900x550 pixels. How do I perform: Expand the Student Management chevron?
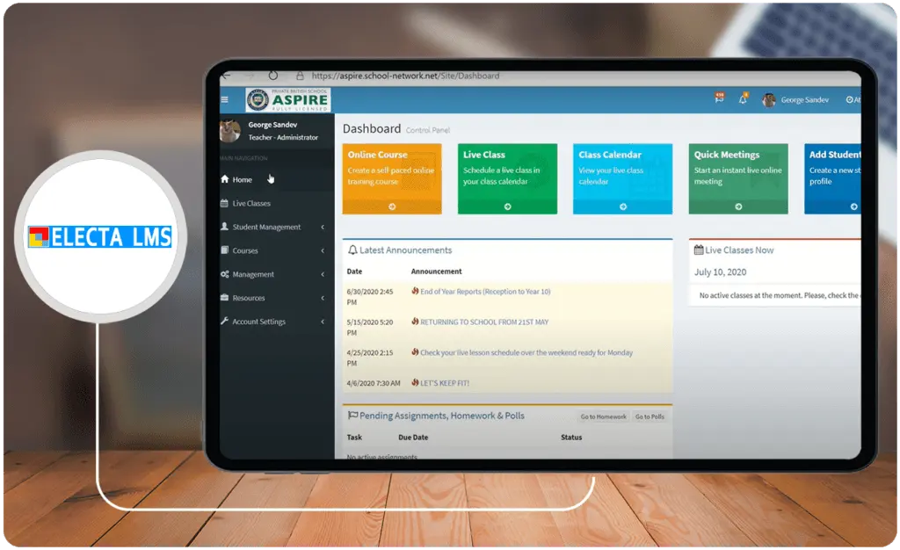tap(323, 227)
